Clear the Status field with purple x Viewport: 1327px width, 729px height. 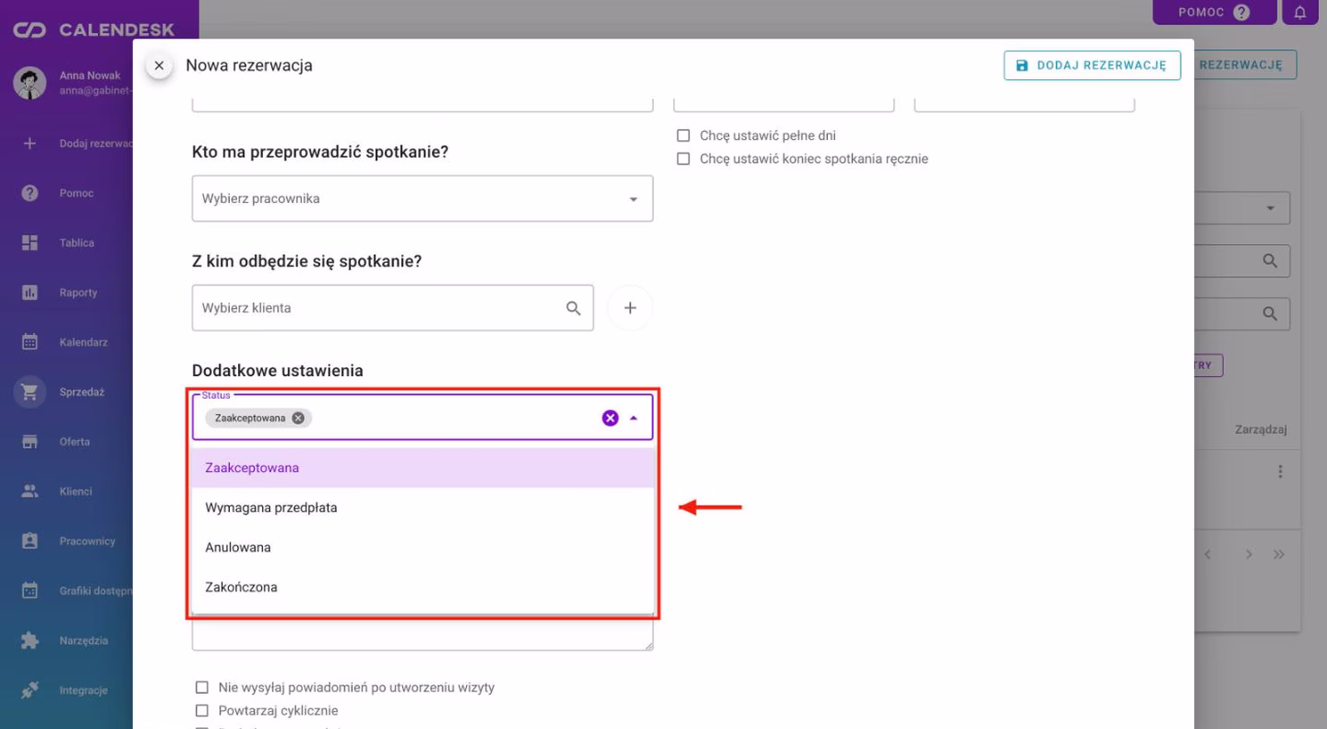611,417
